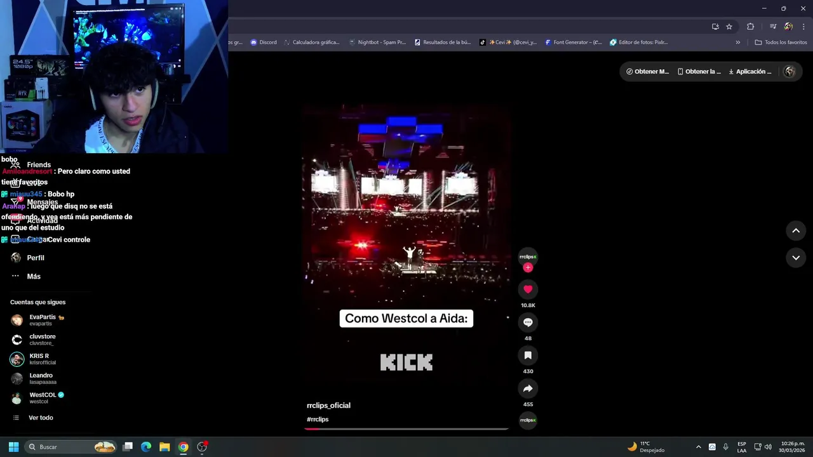The image size is (813, 457).
Task: Click the microphone tray icon
Action: click(x=726, y=447)
